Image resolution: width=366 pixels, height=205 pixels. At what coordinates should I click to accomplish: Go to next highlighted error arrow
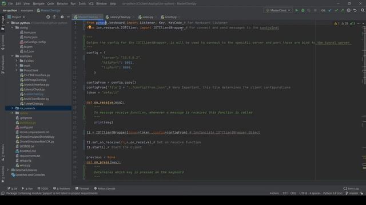363,23
